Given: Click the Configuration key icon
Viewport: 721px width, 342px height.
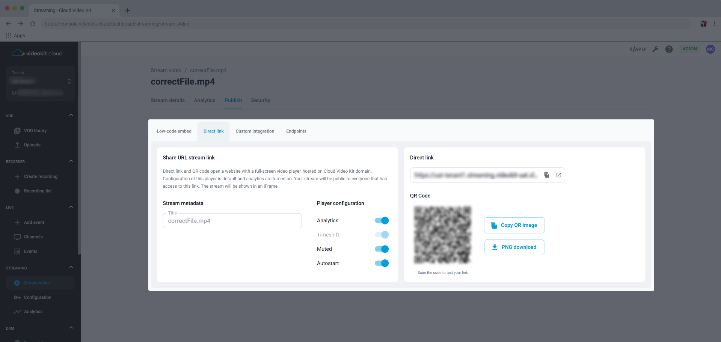Looking at the screenshot, I should click(x=17, y=297).
